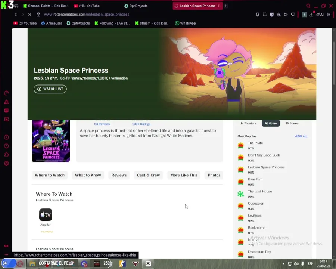The image size is (336, 269).
Task: Open File Explorer from the taskbar
Action: coord(32,264)
